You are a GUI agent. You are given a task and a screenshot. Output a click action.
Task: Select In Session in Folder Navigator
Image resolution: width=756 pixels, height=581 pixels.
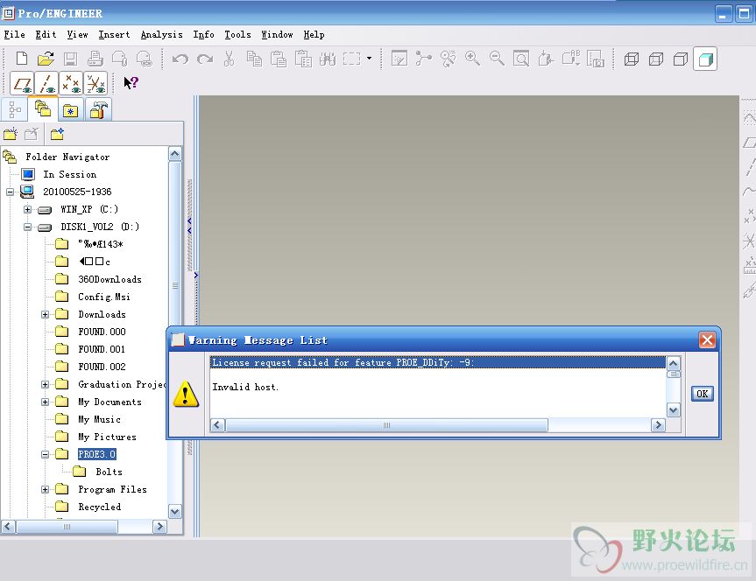(x=69, y=174)
